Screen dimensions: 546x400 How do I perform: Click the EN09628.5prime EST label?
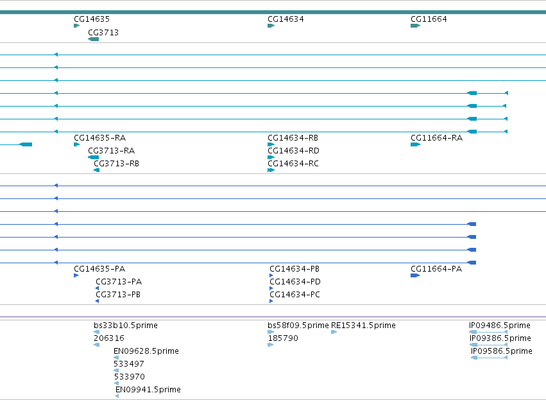[146, 351]
